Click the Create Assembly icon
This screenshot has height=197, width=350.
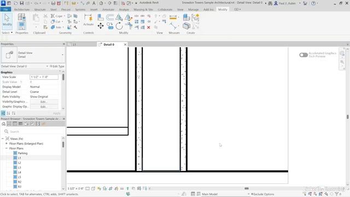coord(186,18)
